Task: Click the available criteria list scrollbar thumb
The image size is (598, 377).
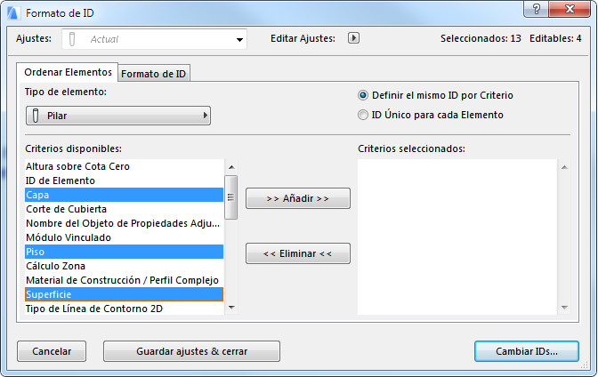Action: 230,197
